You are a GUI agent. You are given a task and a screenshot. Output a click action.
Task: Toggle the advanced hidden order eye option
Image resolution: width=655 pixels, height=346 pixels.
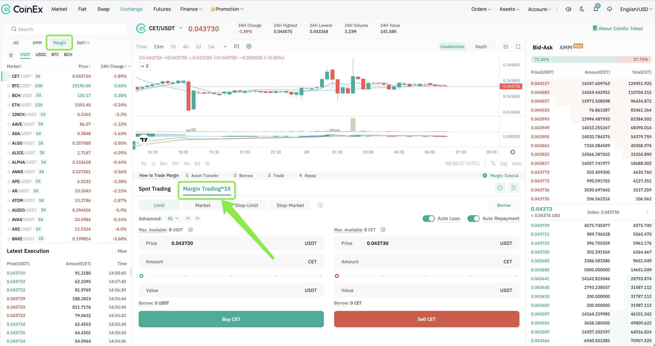[198, 219]
